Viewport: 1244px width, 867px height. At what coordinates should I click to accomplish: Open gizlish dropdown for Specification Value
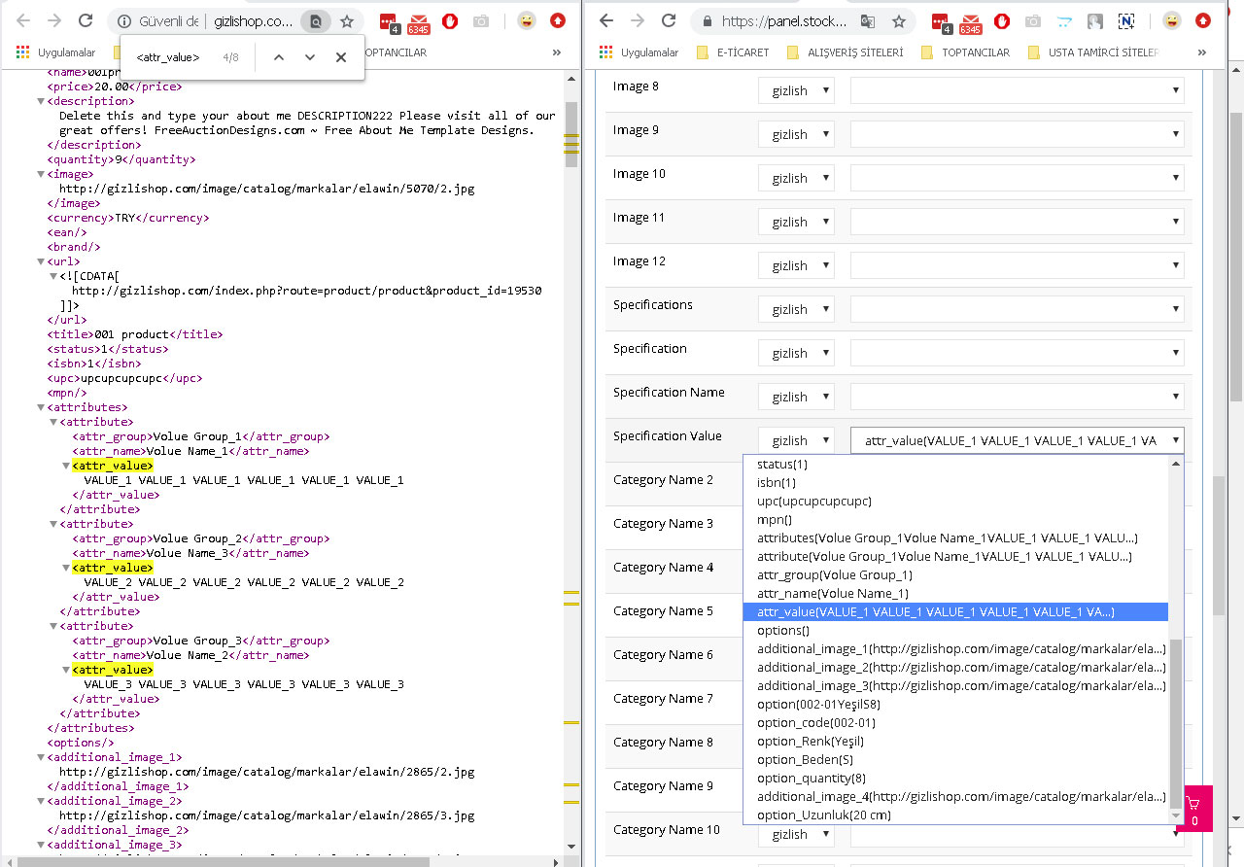click(796, 440)
